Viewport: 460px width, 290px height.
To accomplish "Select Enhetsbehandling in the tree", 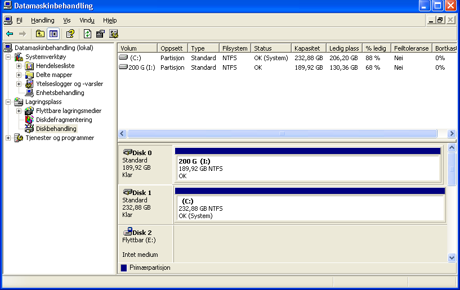I will coord(60,93).
